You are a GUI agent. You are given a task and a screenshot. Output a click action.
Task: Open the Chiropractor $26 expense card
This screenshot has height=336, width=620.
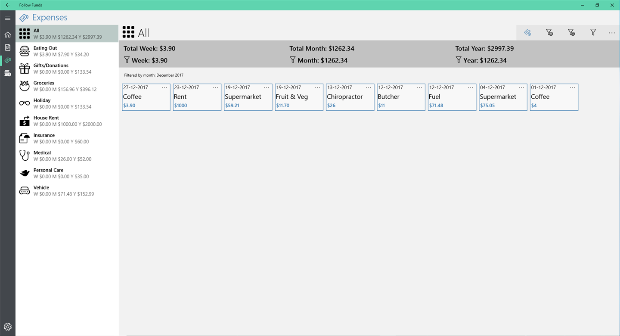point(350,97)
